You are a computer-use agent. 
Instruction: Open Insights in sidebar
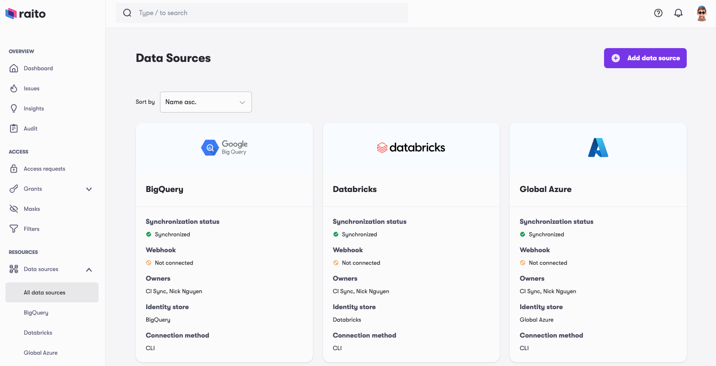tap(34, 108)
